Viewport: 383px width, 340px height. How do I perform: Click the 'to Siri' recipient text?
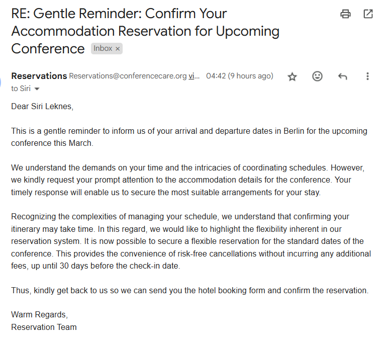point(21,89)
